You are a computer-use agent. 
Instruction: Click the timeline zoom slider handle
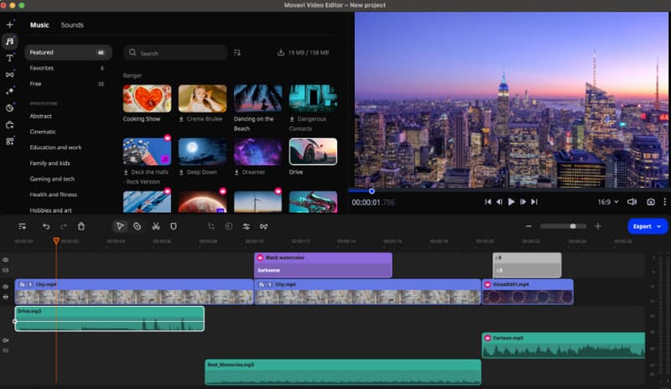[x=573, y=226]
